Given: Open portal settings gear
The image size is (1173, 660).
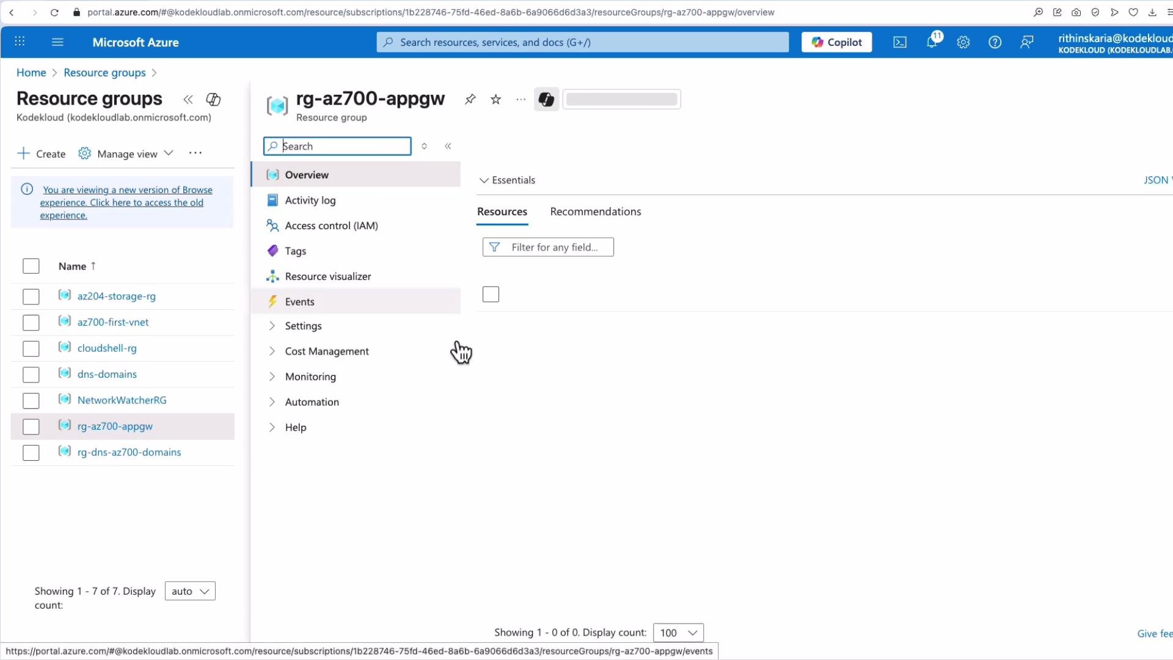Looking at the screenshot, I should (x=963, y=42).
